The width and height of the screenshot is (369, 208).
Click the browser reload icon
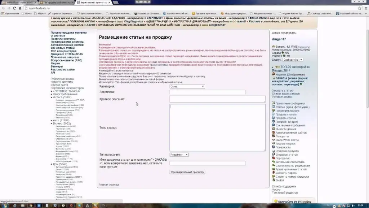point(14,8)
